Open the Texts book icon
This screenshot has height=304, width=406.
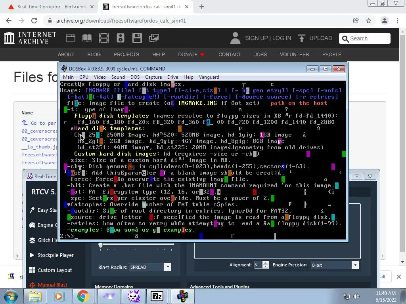pyautogui.click(x=87, y=38)
